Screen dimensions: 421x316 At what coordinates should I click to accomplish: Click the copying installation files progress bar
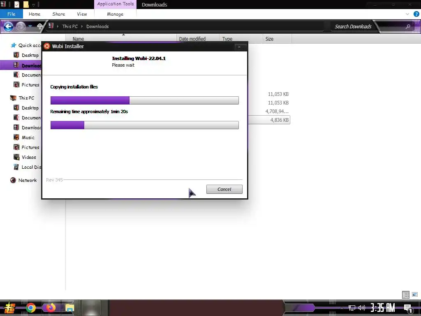coord(144,100)
